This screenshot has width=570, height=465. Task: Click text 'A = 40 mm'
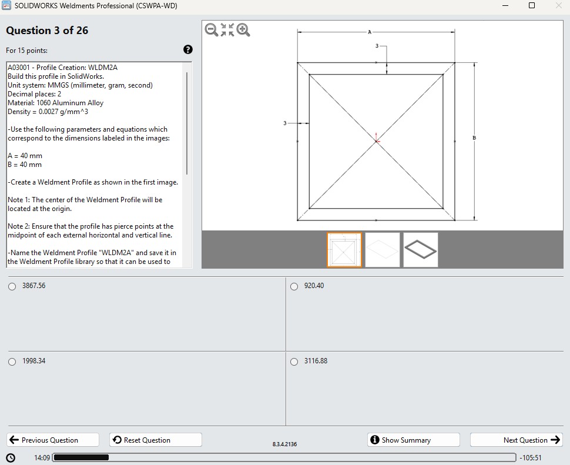25,156
